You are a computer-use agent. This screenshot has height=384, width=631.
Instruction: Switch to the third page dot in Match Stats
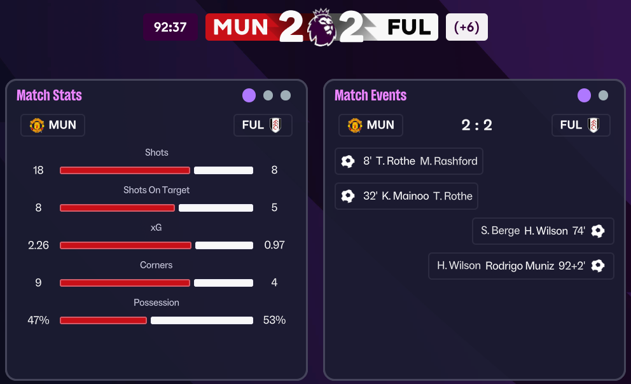(x=286, y=95)
